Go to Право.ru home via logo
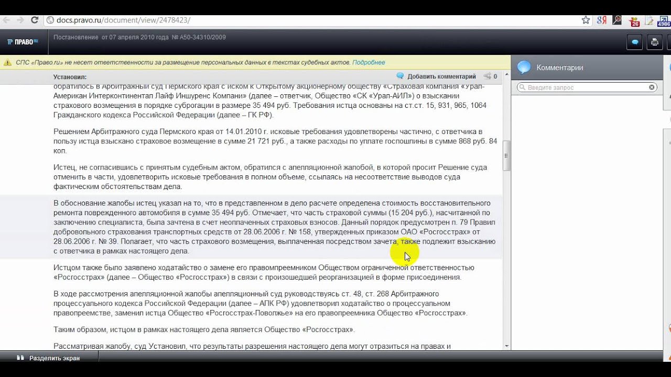The image size is (671, 377). pos(23,41)
